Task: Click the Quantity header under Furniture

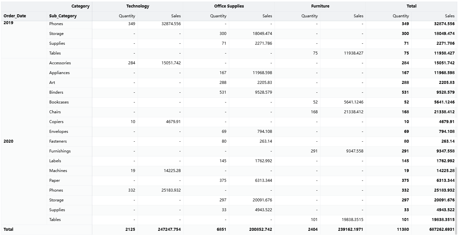Action: click(309, 16)
